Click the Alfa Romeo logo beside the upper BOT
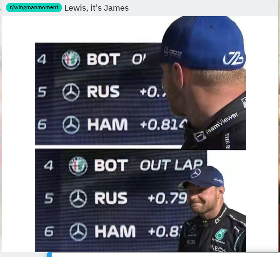Viewport: 280px width, 257px height. [71, 60]
